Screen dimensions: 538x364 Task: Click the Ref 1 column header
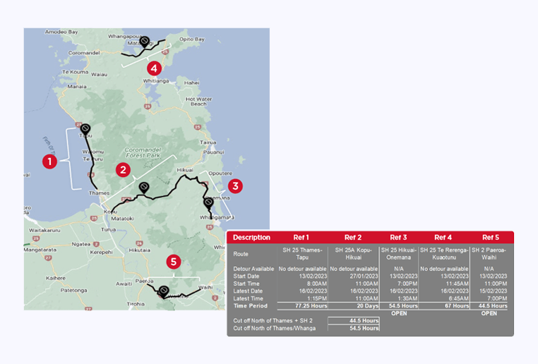click(301, 238)
